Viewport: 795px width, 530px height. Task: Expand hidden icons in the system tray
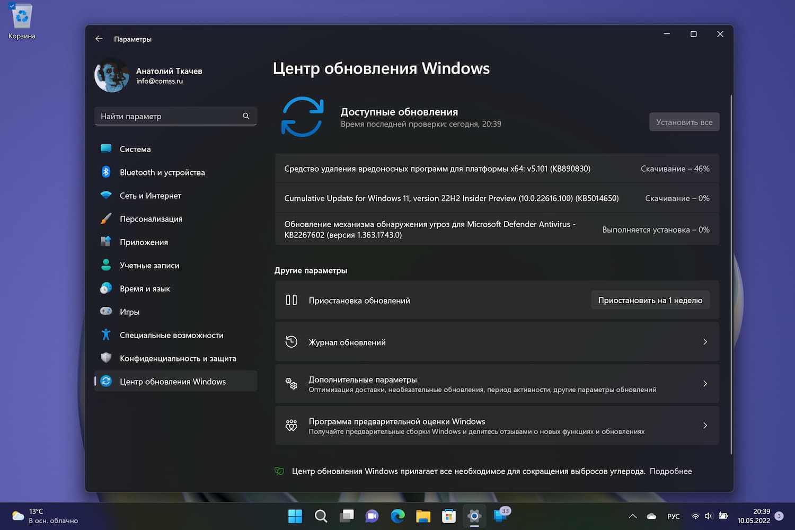pos(632,516)
